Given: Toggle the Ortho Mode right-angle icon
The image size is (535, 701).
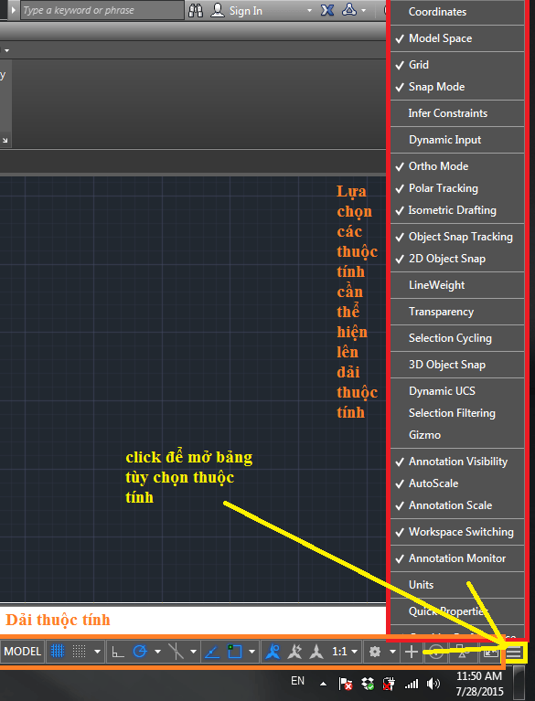Looking at the screenshot, I should point(118,652).
